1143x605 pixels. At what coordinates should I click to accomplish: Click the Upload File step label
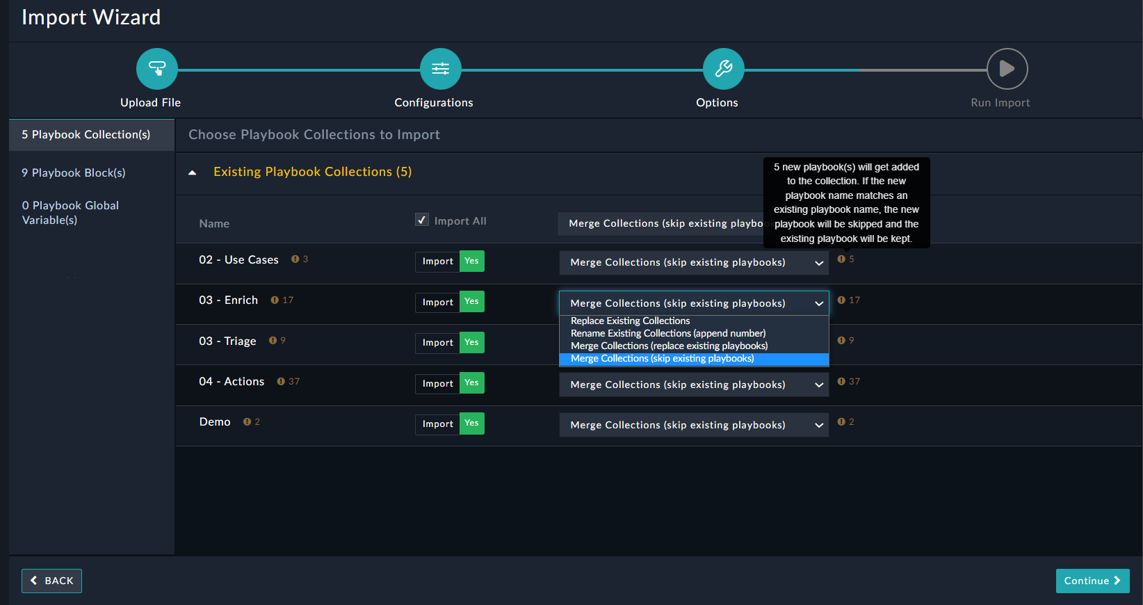[150, 103]
